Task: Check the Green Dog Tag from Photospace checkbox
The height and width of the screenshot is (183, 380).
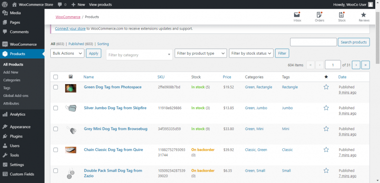Action: 56,87
